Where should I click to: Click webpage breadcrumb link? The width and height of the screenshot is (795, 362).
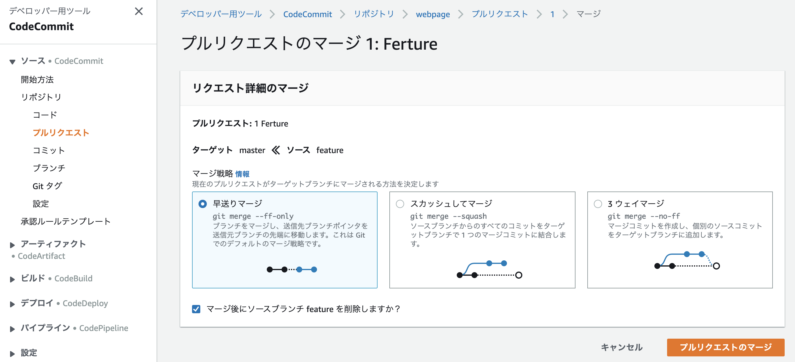pyautogui.click(x=433, y=14)
